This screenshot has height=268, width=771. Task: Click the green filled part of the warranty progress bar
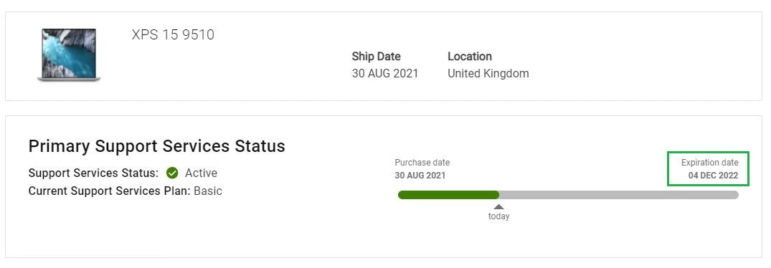[x=448, y=195]
